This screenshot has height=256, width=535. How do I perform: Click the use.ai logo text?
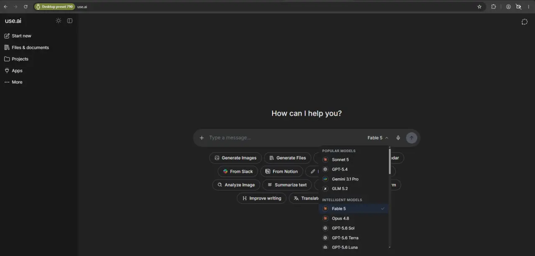(x=13, y=21)
